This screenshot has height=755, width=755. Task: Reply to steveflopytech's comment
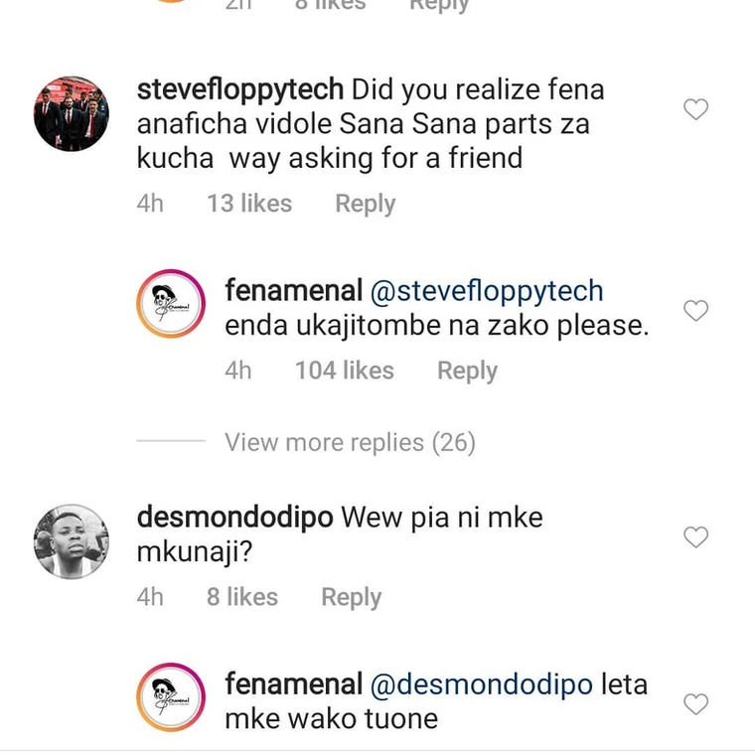click(365, 204)
